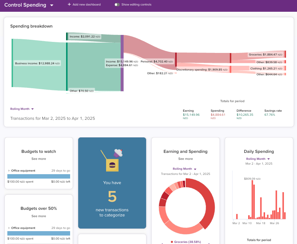
Task: Click Discretionary spending $1,909.85 label
Action: click(202, 69)
